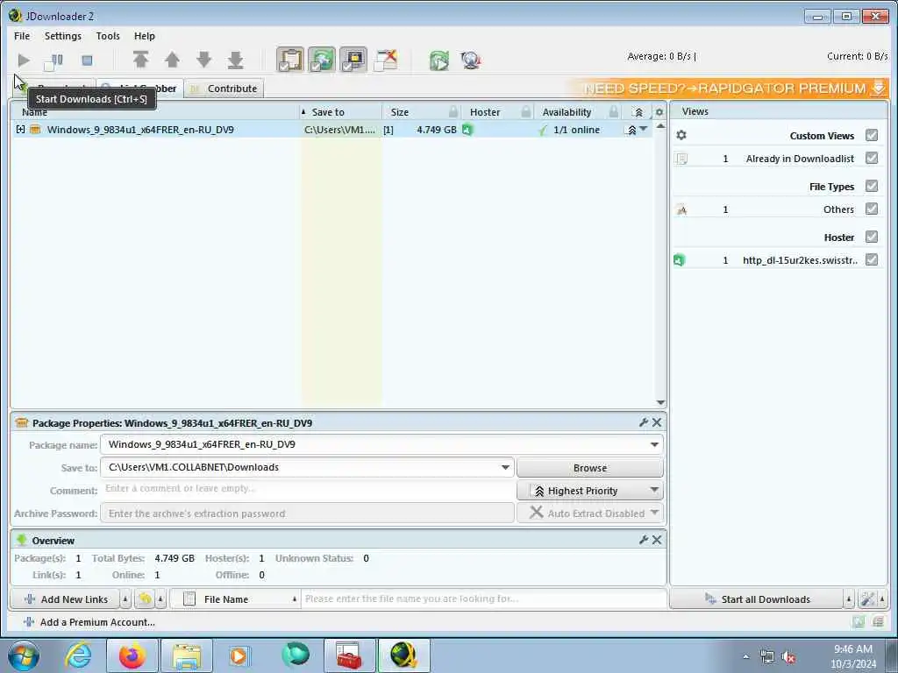Open the File menu

point(22,35)
